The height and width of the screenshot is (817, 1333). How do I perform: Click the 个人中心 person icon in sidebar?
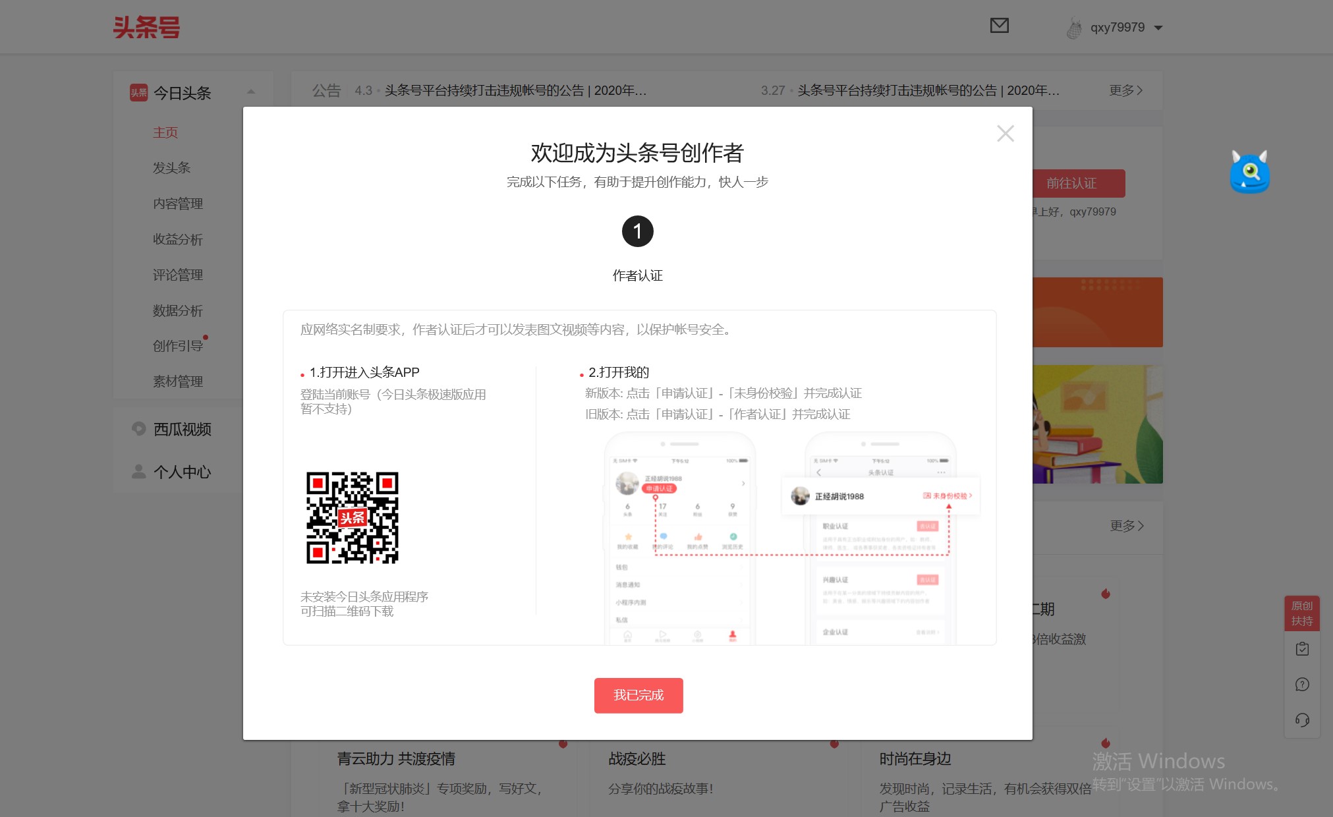[x=139, y=472]
